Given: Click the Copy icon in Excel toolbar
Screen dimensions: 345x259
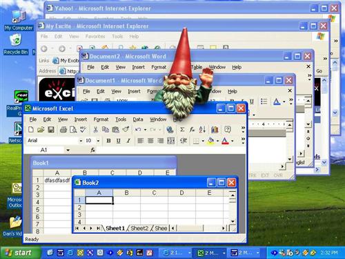Looking at the screenshot, I should point(106,130).
